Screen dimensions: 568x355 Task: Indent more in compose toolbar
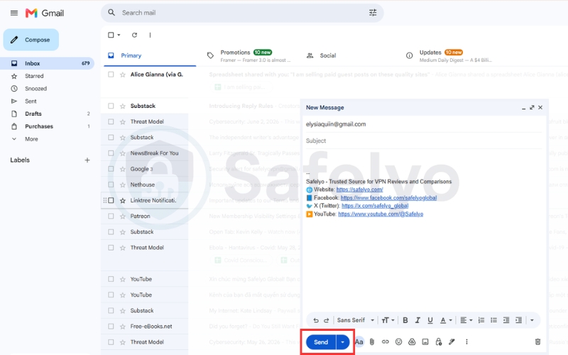518,320
